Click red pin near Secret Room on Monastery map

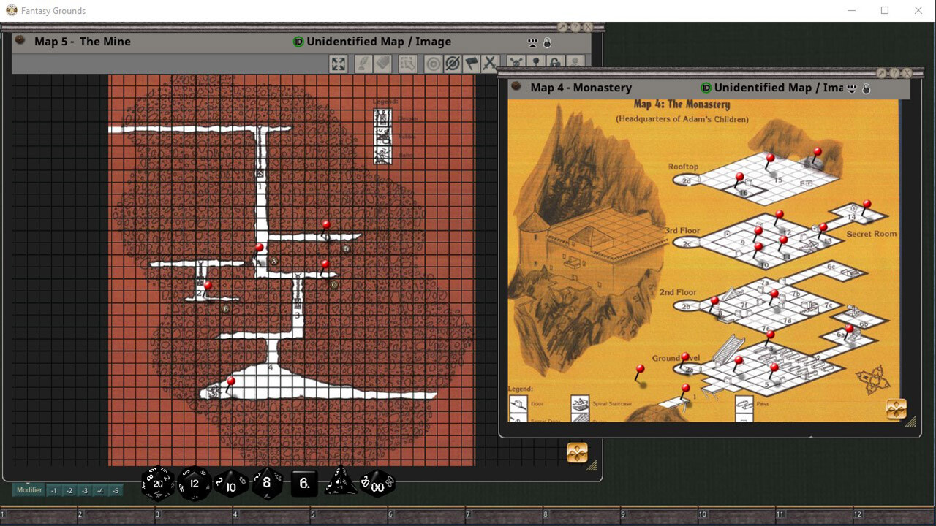click(867, 205)
